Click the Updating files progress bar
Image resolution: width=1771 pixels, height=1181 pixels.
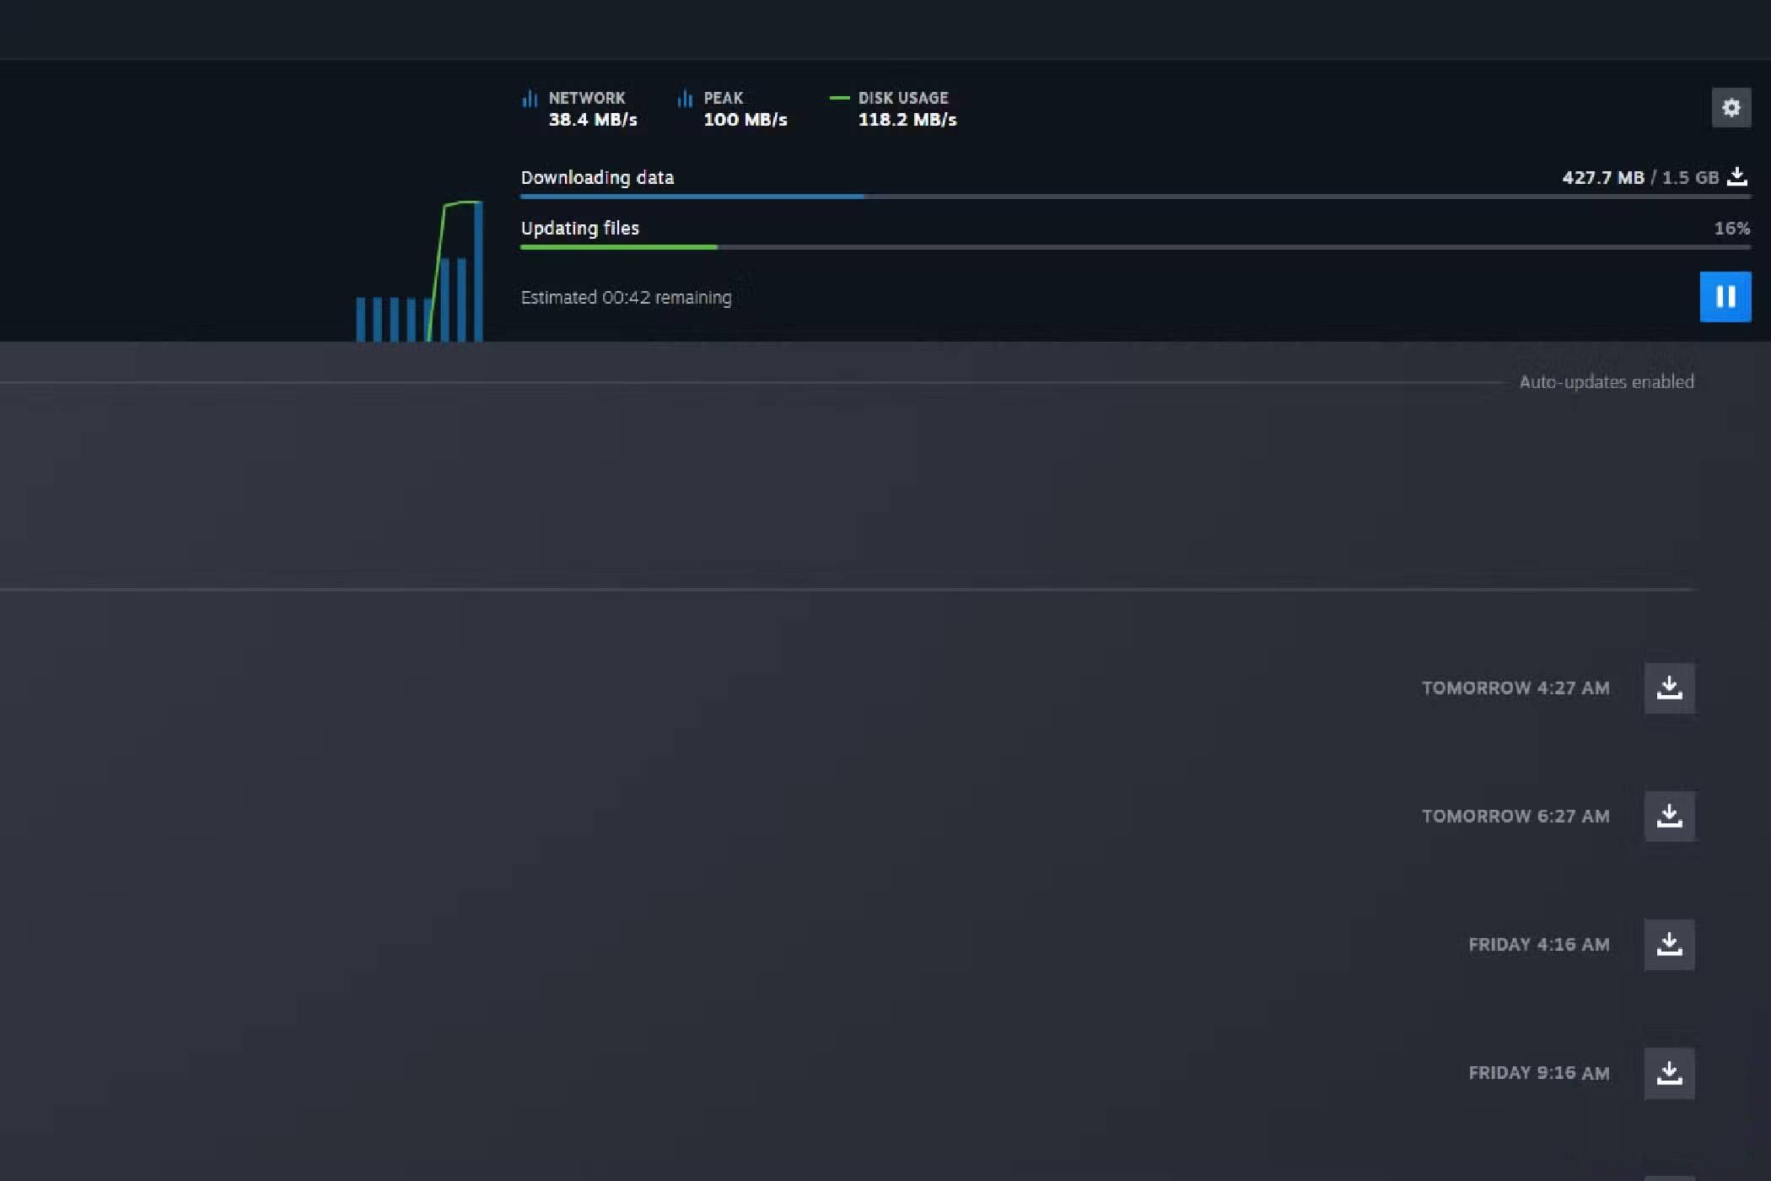click(x=1134, y=247)
